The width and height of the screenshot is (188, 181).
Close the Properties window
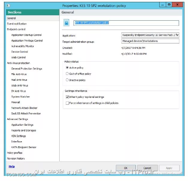click(178, 5)
